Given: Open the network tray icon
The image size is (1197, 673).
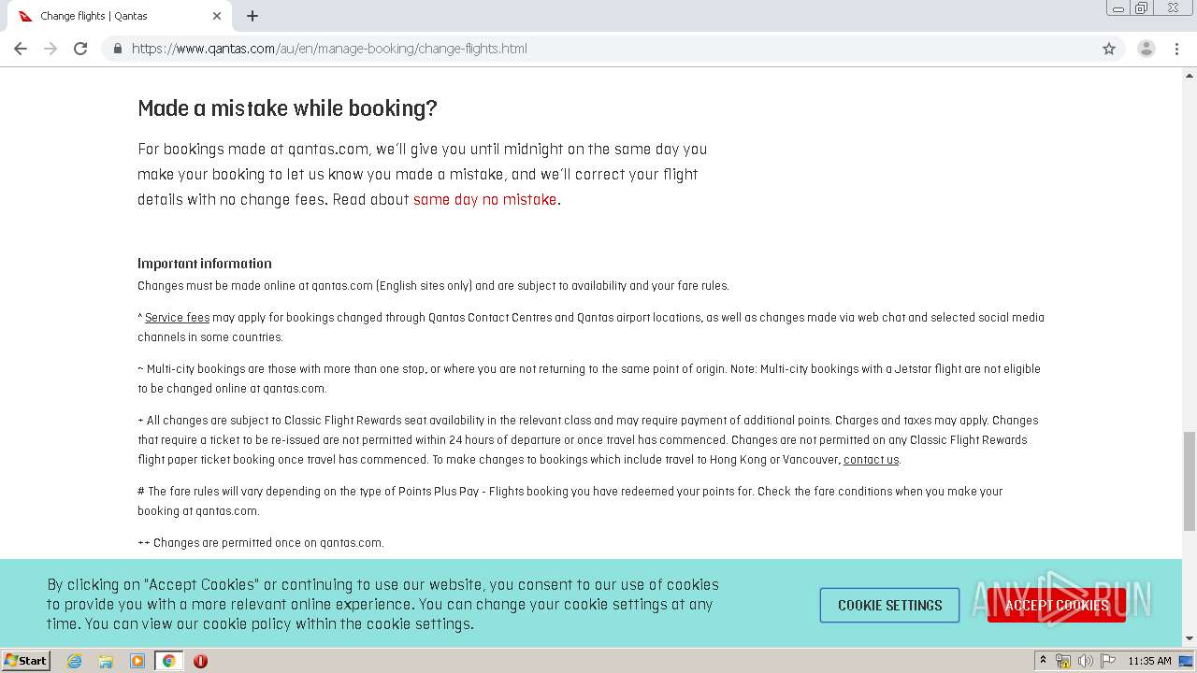Looking at the screenshot, I should pos(1063,661).
